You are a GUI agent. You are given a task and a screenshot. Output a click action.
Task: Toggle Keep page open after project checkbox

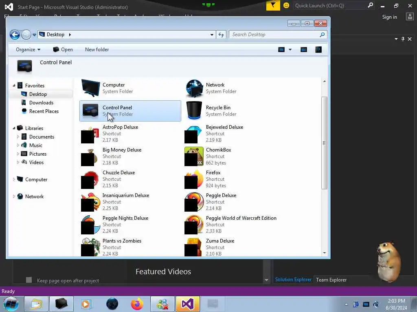click(29, 280)
